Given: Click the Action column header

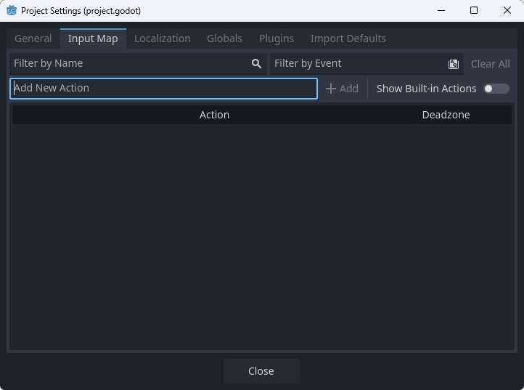Looking at the screenshot, I should point(214,115).
